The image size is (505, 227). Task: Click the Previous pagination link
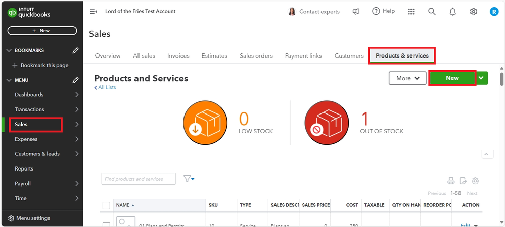[x=437, y=193]
